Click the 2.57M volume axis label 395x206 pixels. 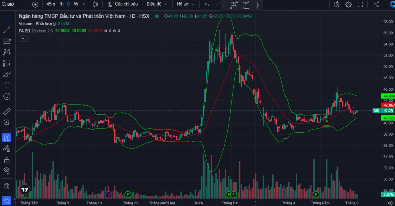[x=387, y=195]
